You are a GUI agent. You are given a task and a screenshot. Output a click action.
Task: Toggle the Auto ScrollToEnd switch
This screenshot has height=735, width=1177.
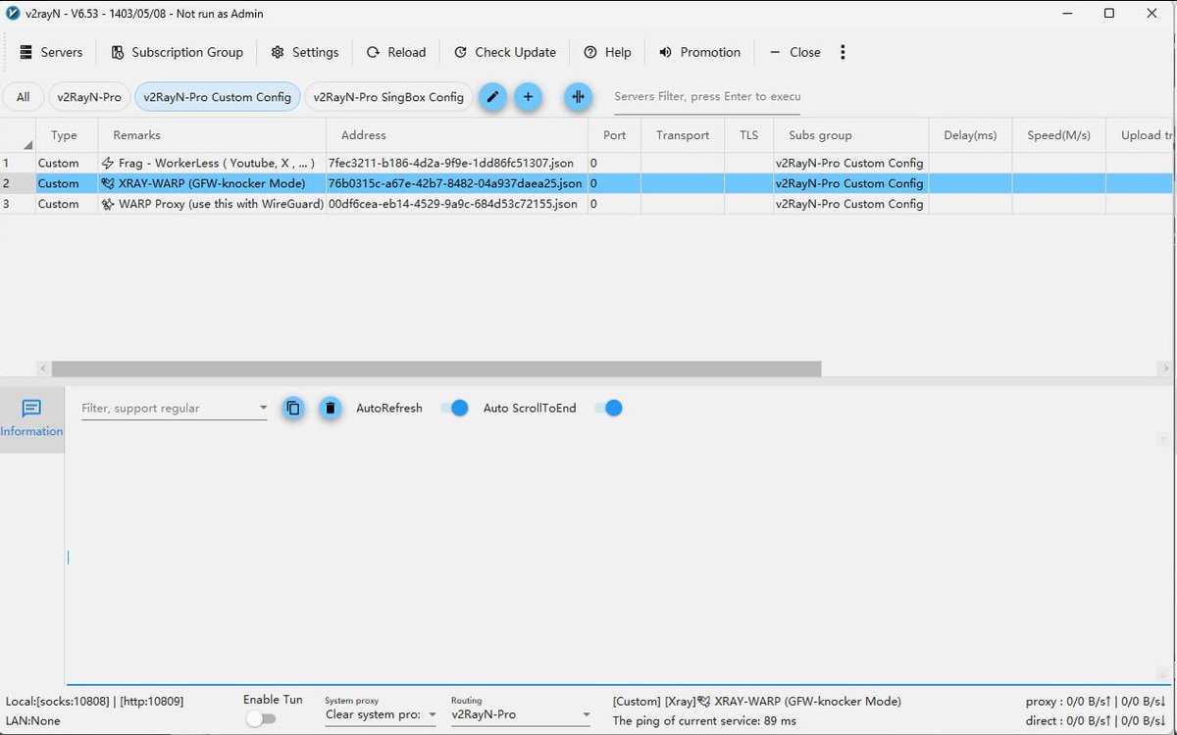pos(608,408)
